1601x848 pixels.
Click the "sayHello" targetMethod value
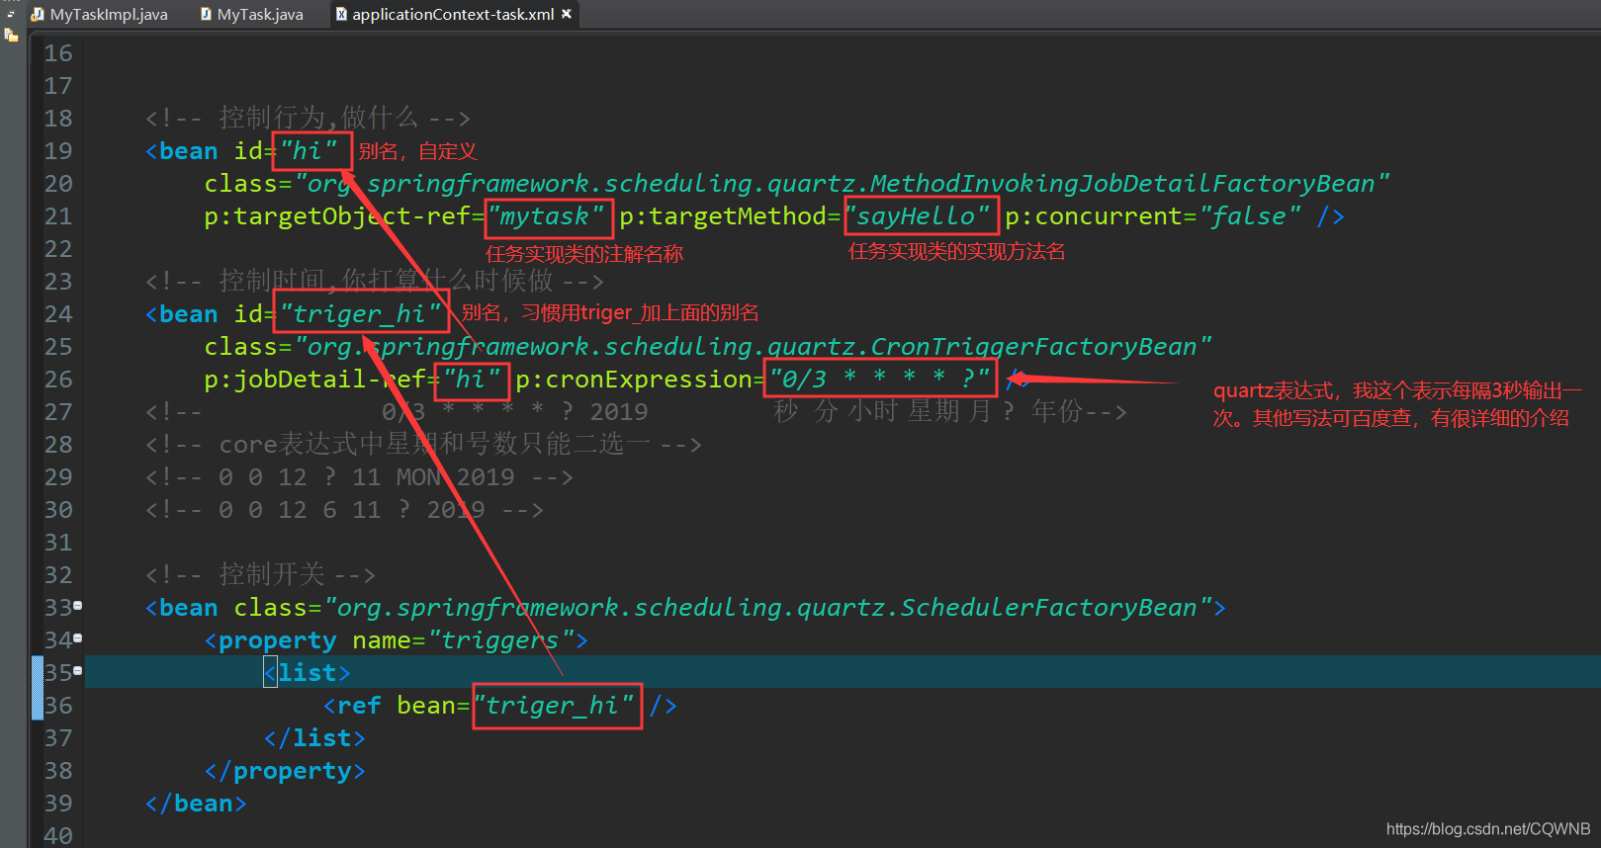tap(916, 216)
